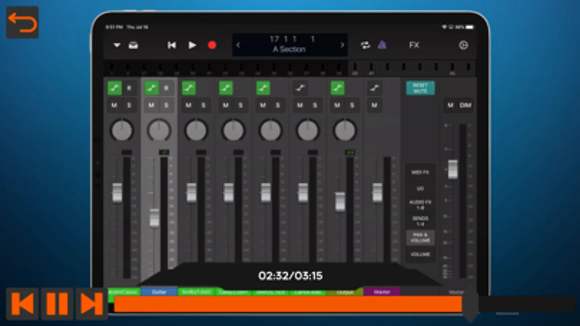Solo the fourth channel strip
The width and height of the screenshot is (580, 326).
click(240, 105)
